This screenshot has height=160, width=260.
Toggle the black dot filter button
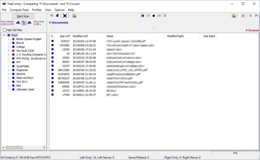click(154, 16)
